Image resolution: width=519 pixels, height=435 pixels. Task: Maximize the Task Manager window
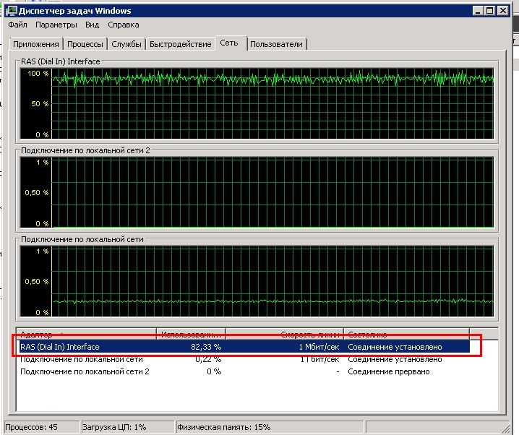[490, 11]
